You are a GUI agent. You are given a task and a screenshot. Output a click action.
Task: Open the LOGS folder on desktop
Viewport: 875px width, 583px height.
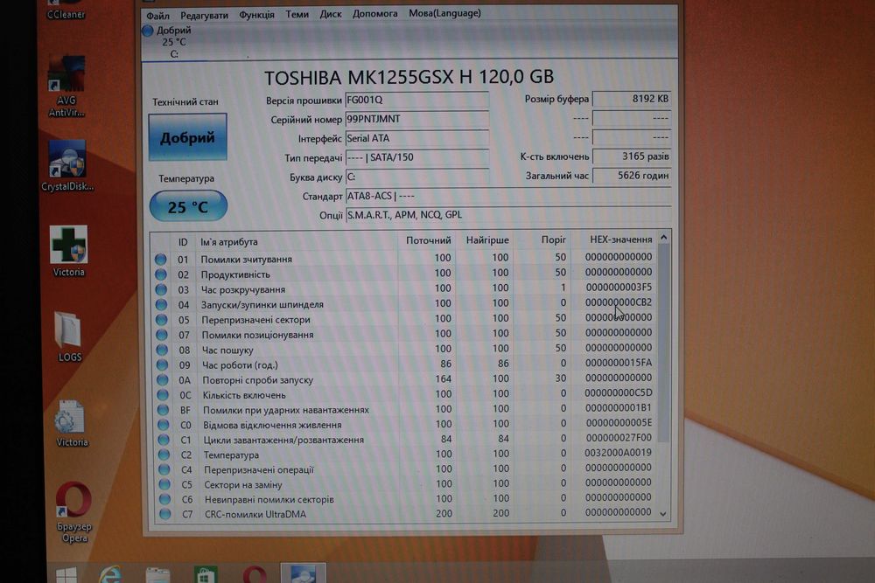pos(69,337)
